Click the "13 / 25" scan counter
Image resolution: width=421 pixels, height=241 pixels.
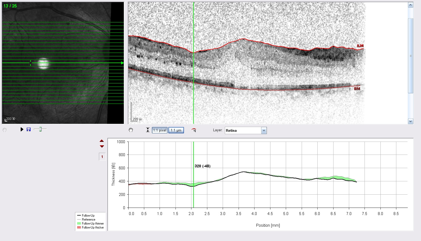[10, 6]
